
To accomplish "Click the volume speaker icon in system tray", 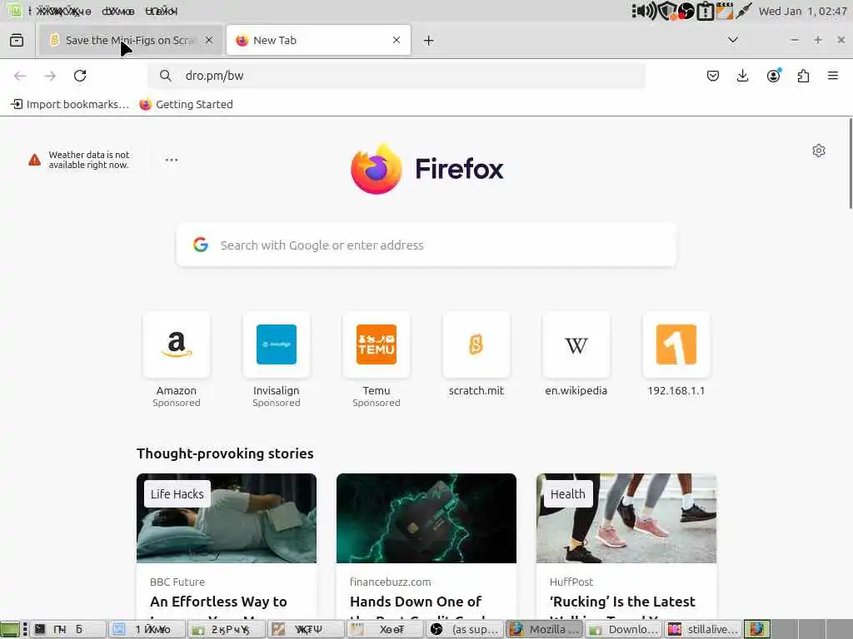I will coord(645,11).
